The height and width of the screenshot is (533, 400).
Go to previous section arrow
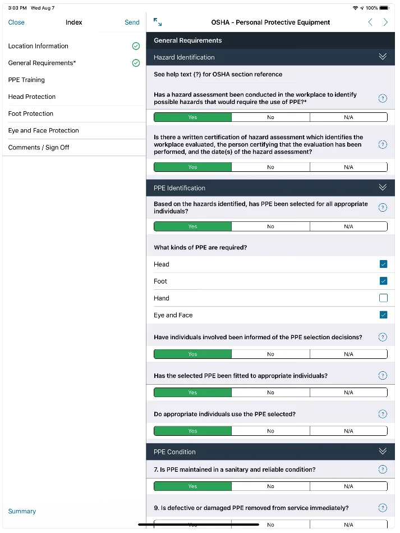tap(370, 22)
